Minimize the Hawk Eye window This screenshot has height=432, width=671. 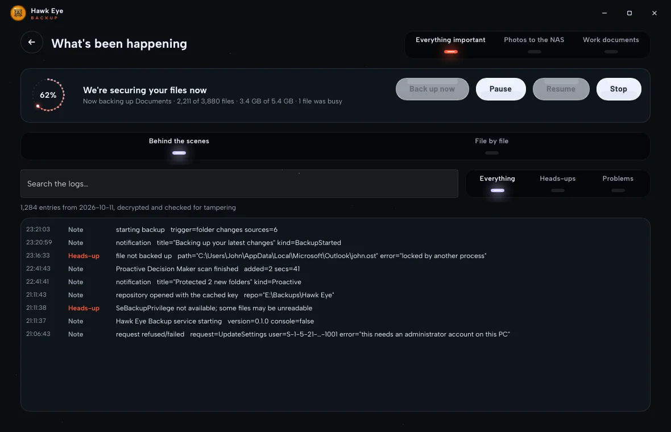click(604, 13)
